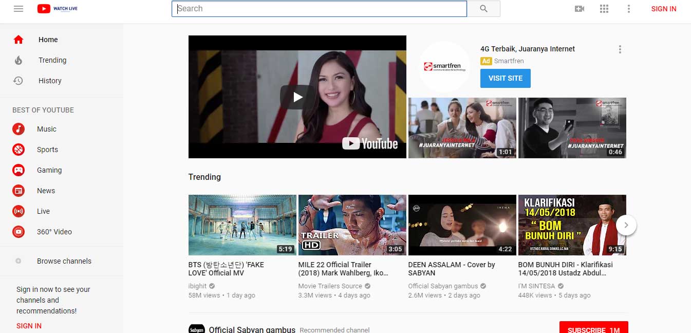
Task: Open Official Sabyan gambus channel under video
Action: (443, 286)
